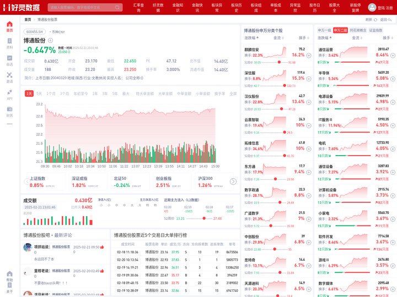Image resolution: width=397 pixels, height=297 pixels.
Task: Open the API icon in the left sidebar
Action: pyautogui.click(x=9, y=95)
